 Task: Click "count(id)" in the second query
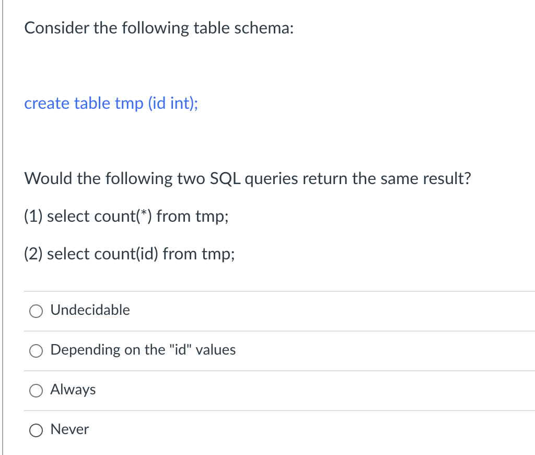126,254
